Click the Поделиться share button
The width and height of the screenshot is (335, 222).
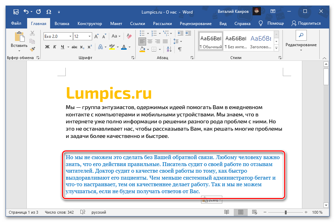pos(306,23)
